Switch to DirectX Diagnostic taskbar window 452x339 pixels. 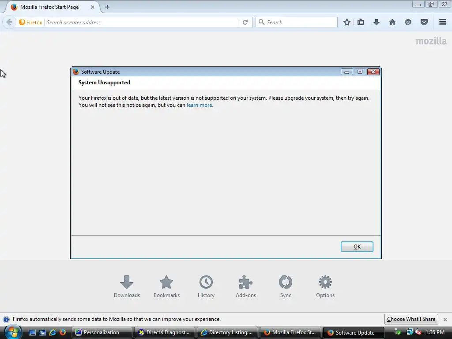165,332
